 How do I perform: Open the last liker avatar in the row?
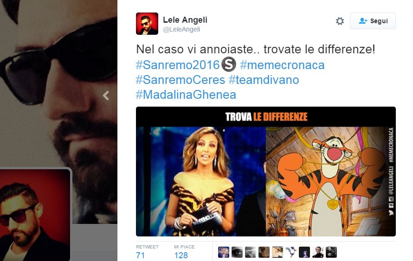[x=331, y=252]
